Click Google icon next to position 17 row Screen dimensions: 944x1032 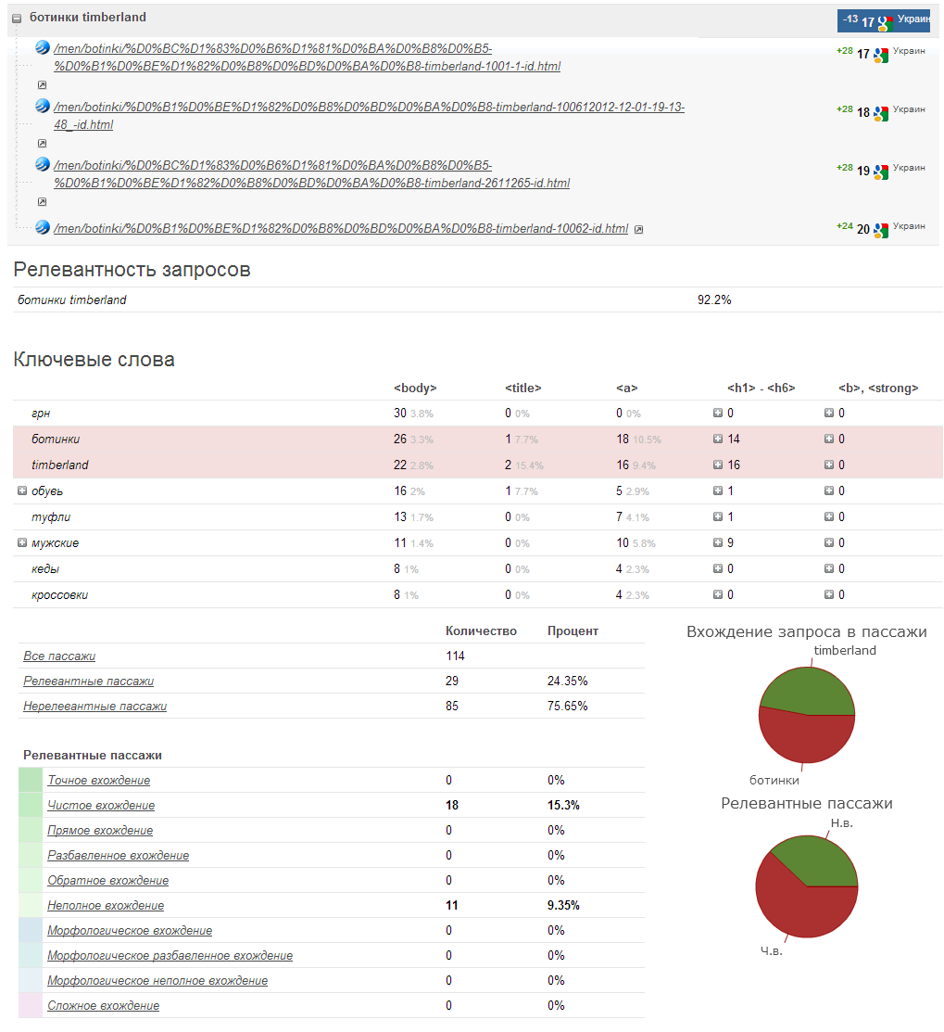click(x=881, y=55)
